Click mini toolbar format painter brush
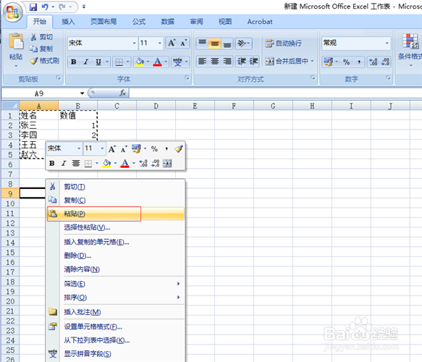 point(179,148)
